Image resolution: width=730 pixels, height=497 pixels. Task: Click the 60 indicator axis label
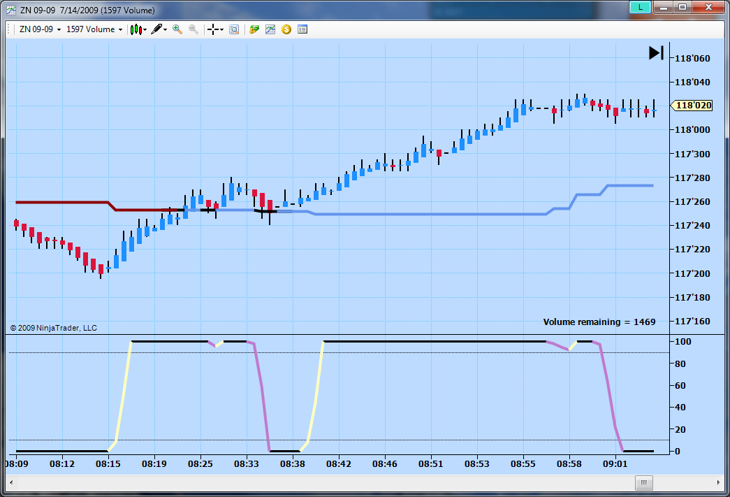click(680, 386)
